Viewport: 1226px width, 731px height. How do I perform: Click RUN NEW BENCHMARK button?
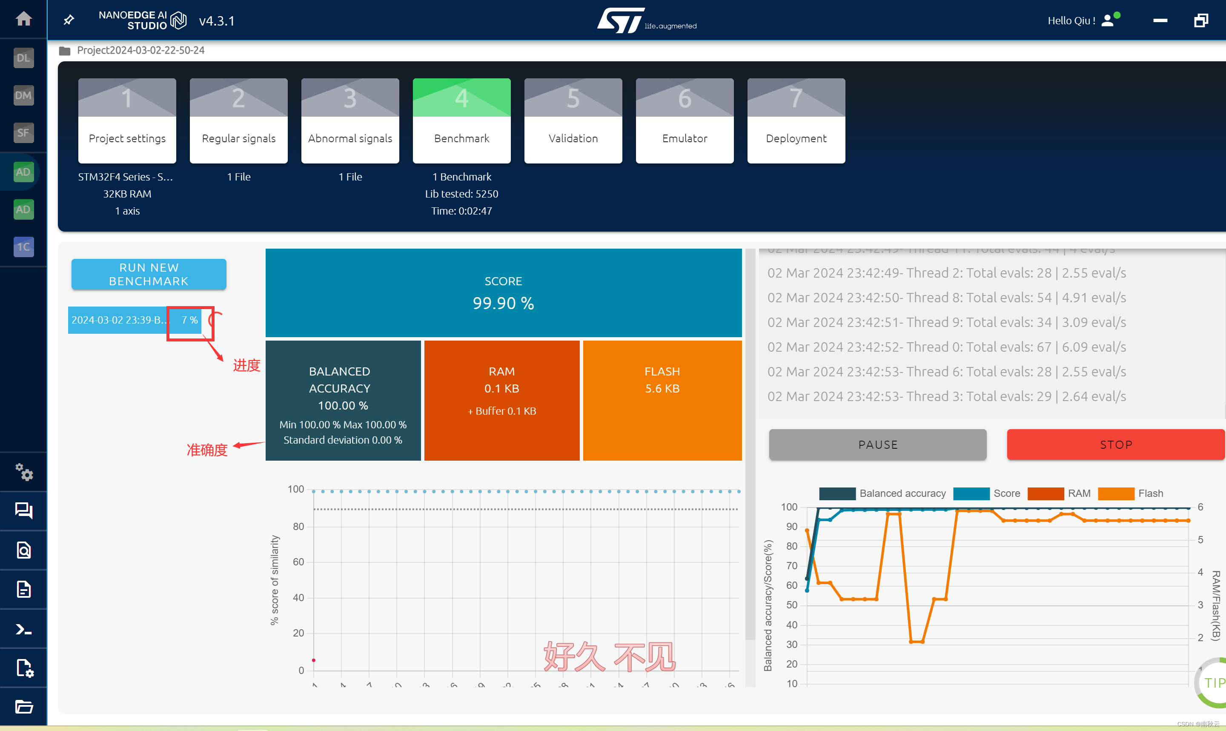[149, 274]
